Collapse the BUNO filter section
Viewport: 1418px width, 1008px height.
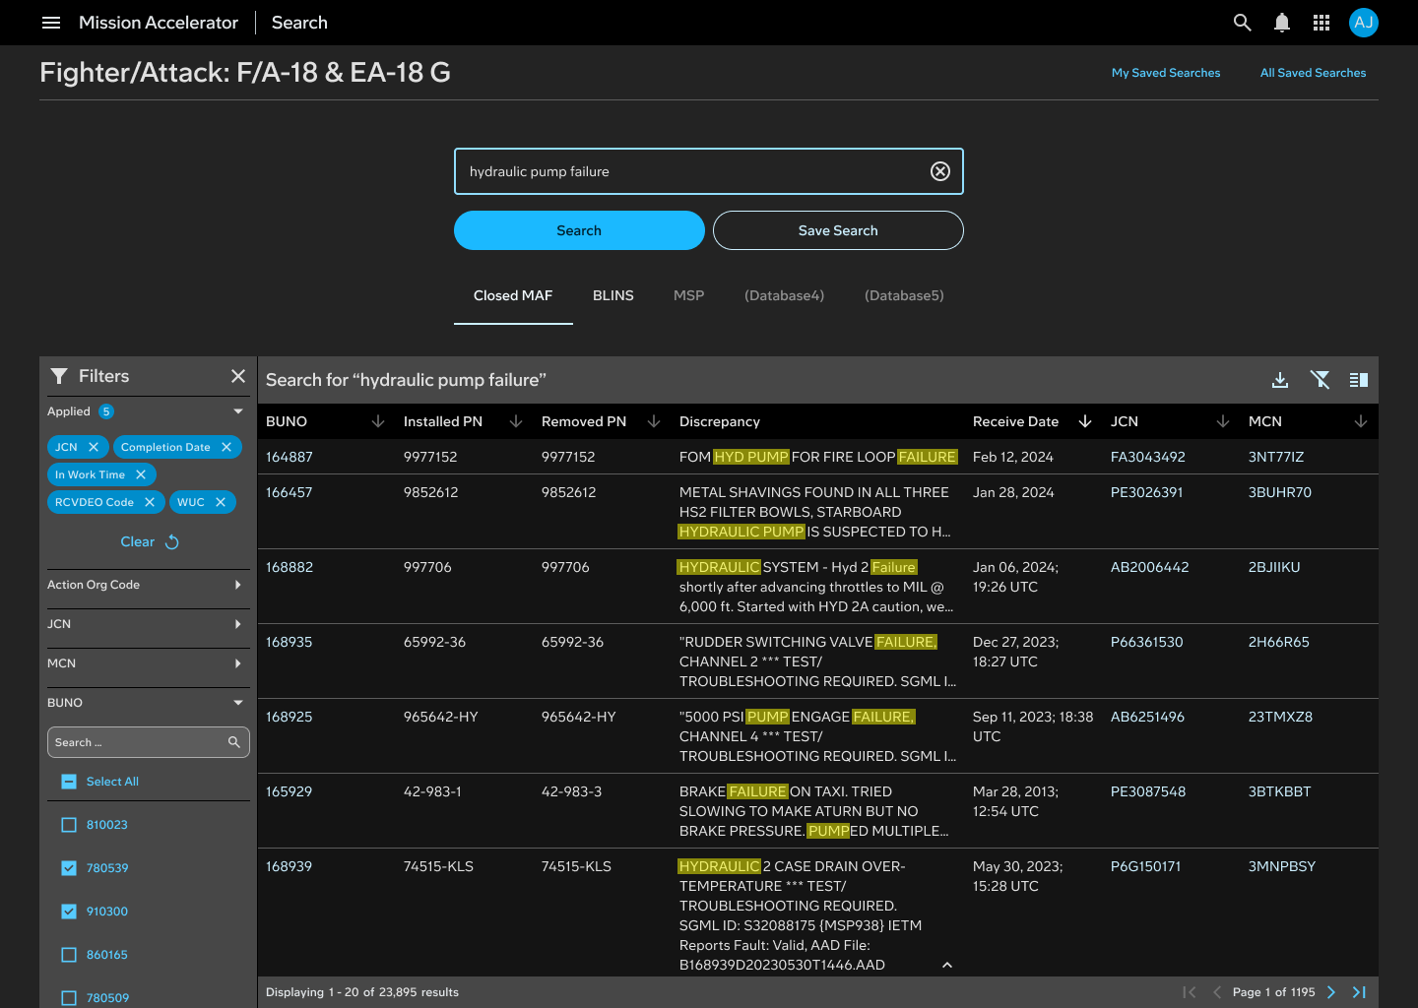pyautogui.click(x=238, y=703)
